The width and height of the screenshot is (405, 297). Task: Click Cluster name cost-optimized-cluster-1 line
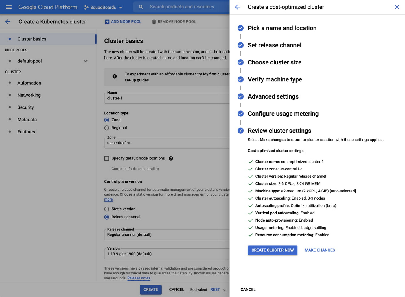(289, 162)
